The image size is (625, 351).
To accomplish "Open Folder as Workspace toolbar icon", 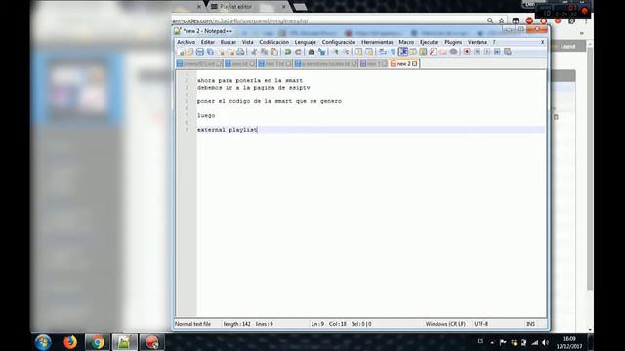I will tap(443, 52).
